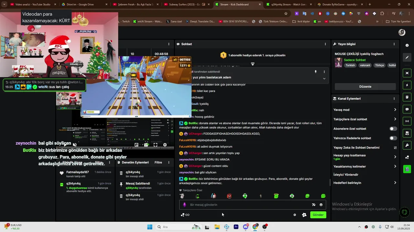
Task: Click the lightning bolt quick actions icon
Action: click(x=407, y=85)
